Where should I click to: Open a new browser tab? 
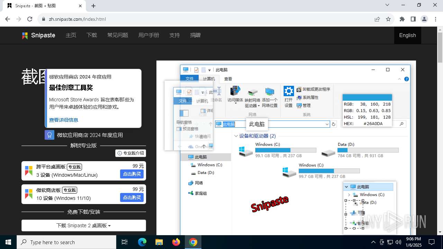(93, 6)
